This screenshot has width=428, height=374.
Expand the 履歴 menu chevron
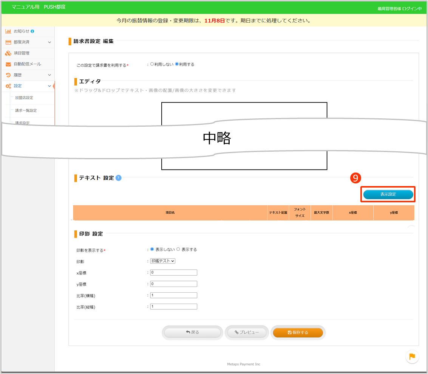[49, 75]
